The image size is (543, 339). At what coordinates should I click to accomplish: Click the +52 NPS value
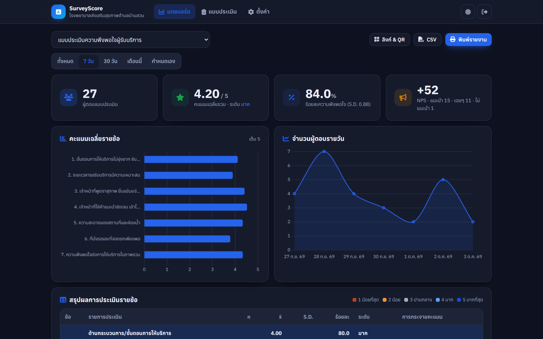tap(428, 90)
